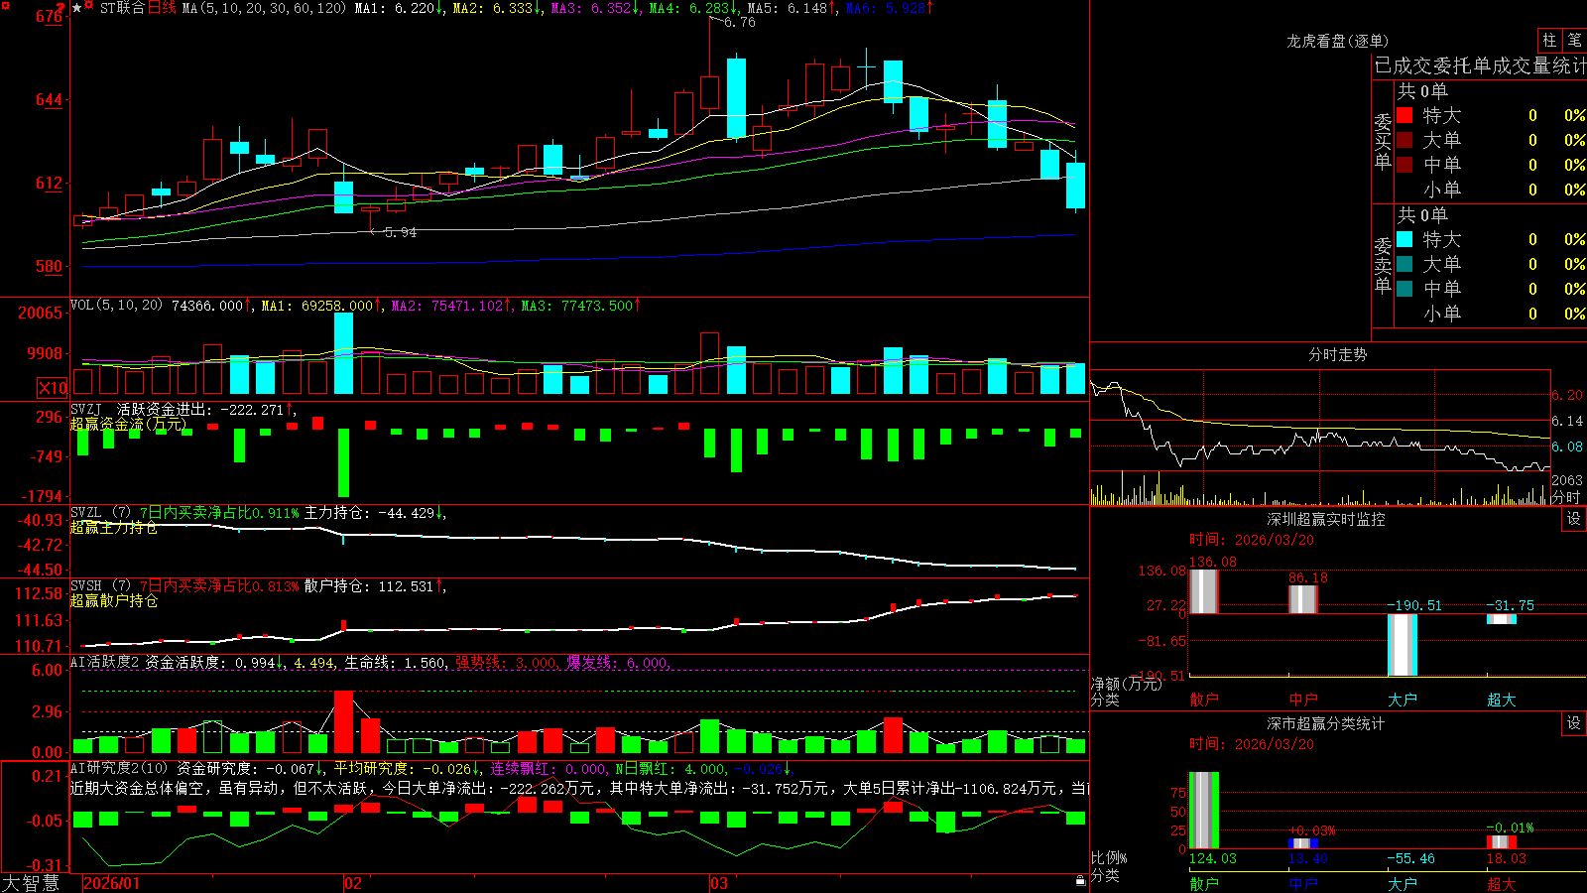This screenshot has height=893, width=1587.
Task: Click the 散户 136.08 bar in 实时监控
Action: point(1204,591)
